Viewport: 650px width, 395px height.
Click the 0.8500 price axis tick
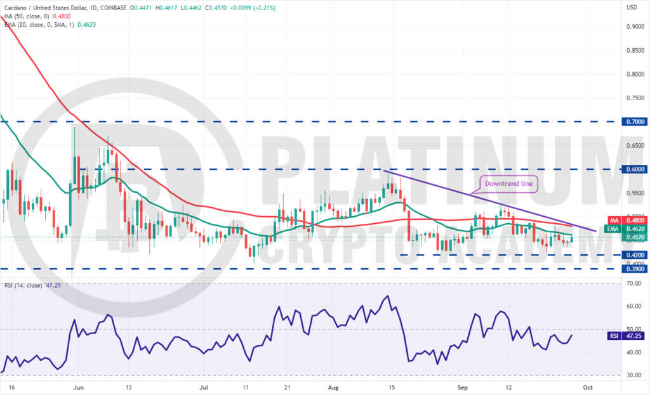coord(635,51)
